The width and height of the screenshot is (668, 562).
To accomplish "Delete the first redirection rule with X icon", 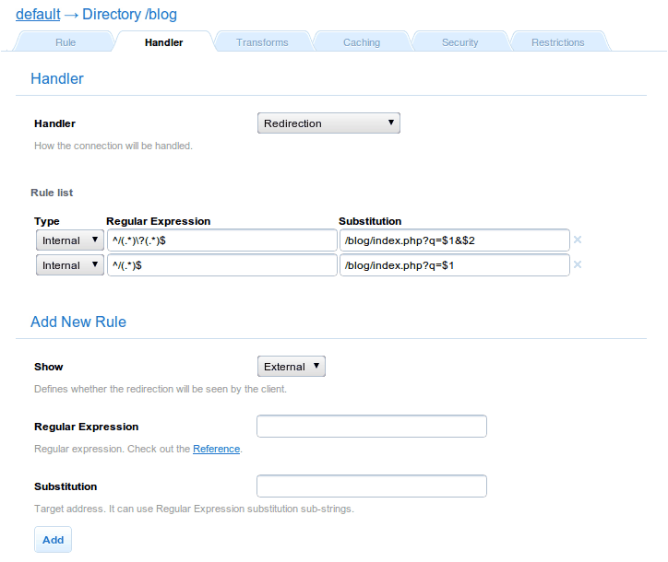I will pyautogui.click(x=578, y=240).
